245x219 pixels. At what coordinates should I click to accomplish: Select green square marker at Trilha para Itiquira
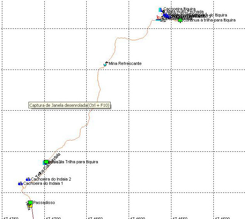pyautogui.click(x=46, y=162)
